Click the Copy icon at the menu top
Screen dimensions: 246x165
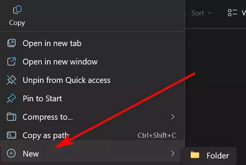click(x=17, y=10)
